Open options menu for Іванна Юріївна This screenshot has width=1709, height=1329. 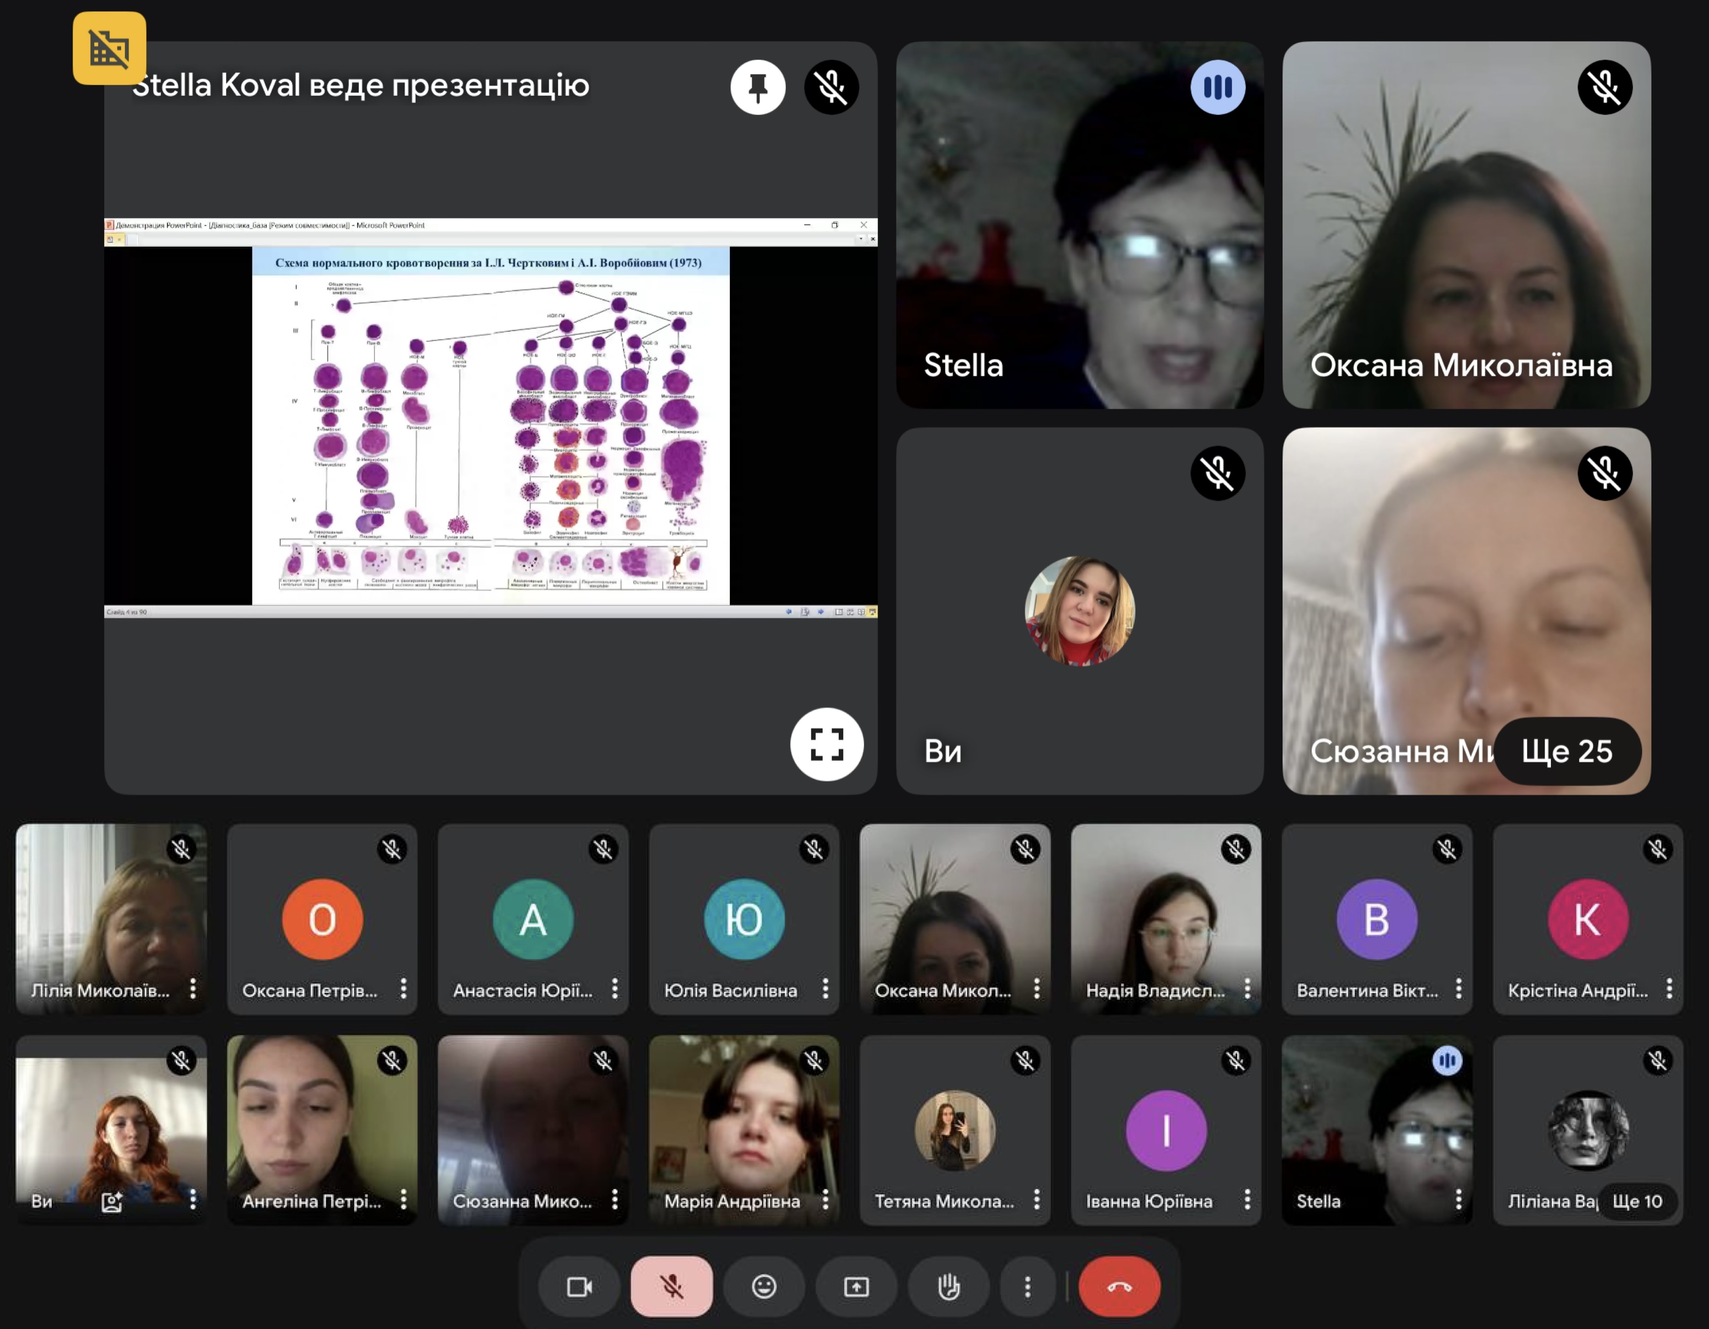pyautogui.click(x=1247, y=1200)
